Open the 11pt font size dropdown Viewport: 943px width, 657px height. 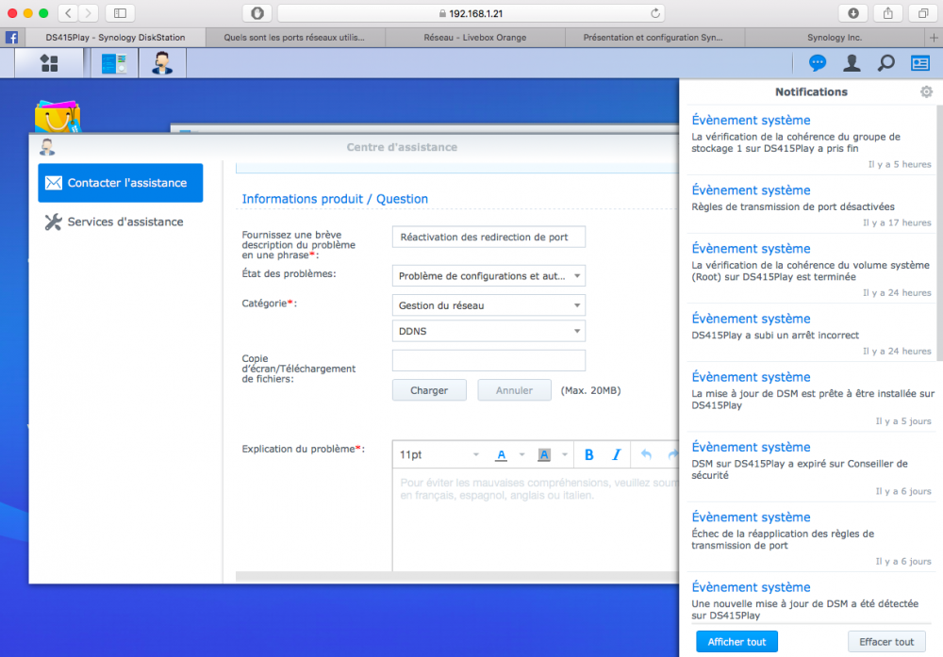coord(439,455)
